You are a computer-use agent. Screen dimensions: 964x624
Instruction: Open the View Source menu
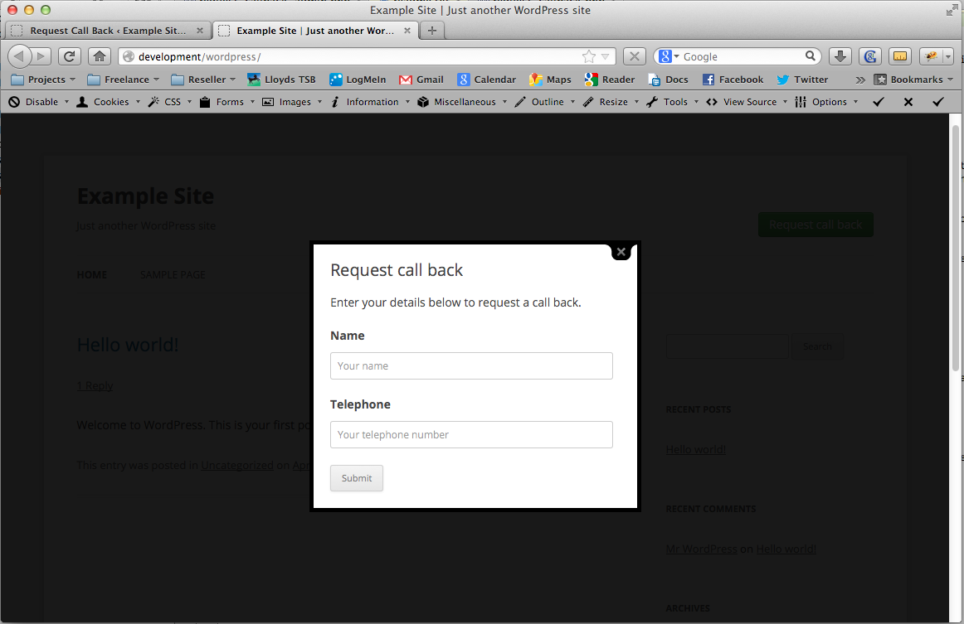[747, 102]
